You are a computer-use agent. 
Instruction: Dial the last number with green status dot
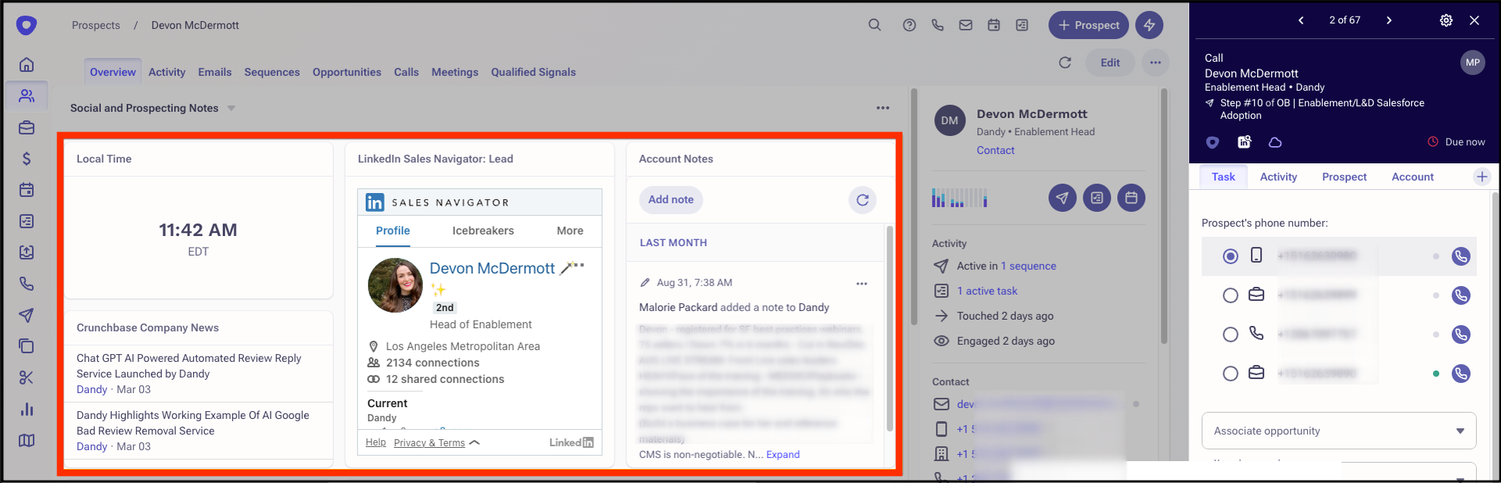coord(1461,374)
